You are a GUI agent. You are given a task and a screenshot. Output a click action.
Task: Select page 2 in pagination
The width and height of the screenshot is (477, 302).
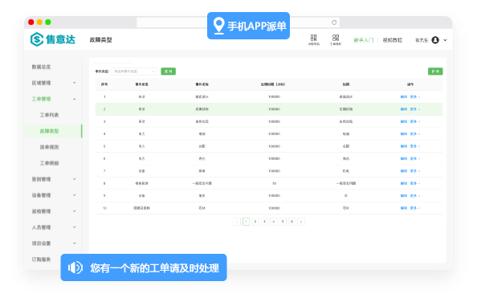pos(255,222)
